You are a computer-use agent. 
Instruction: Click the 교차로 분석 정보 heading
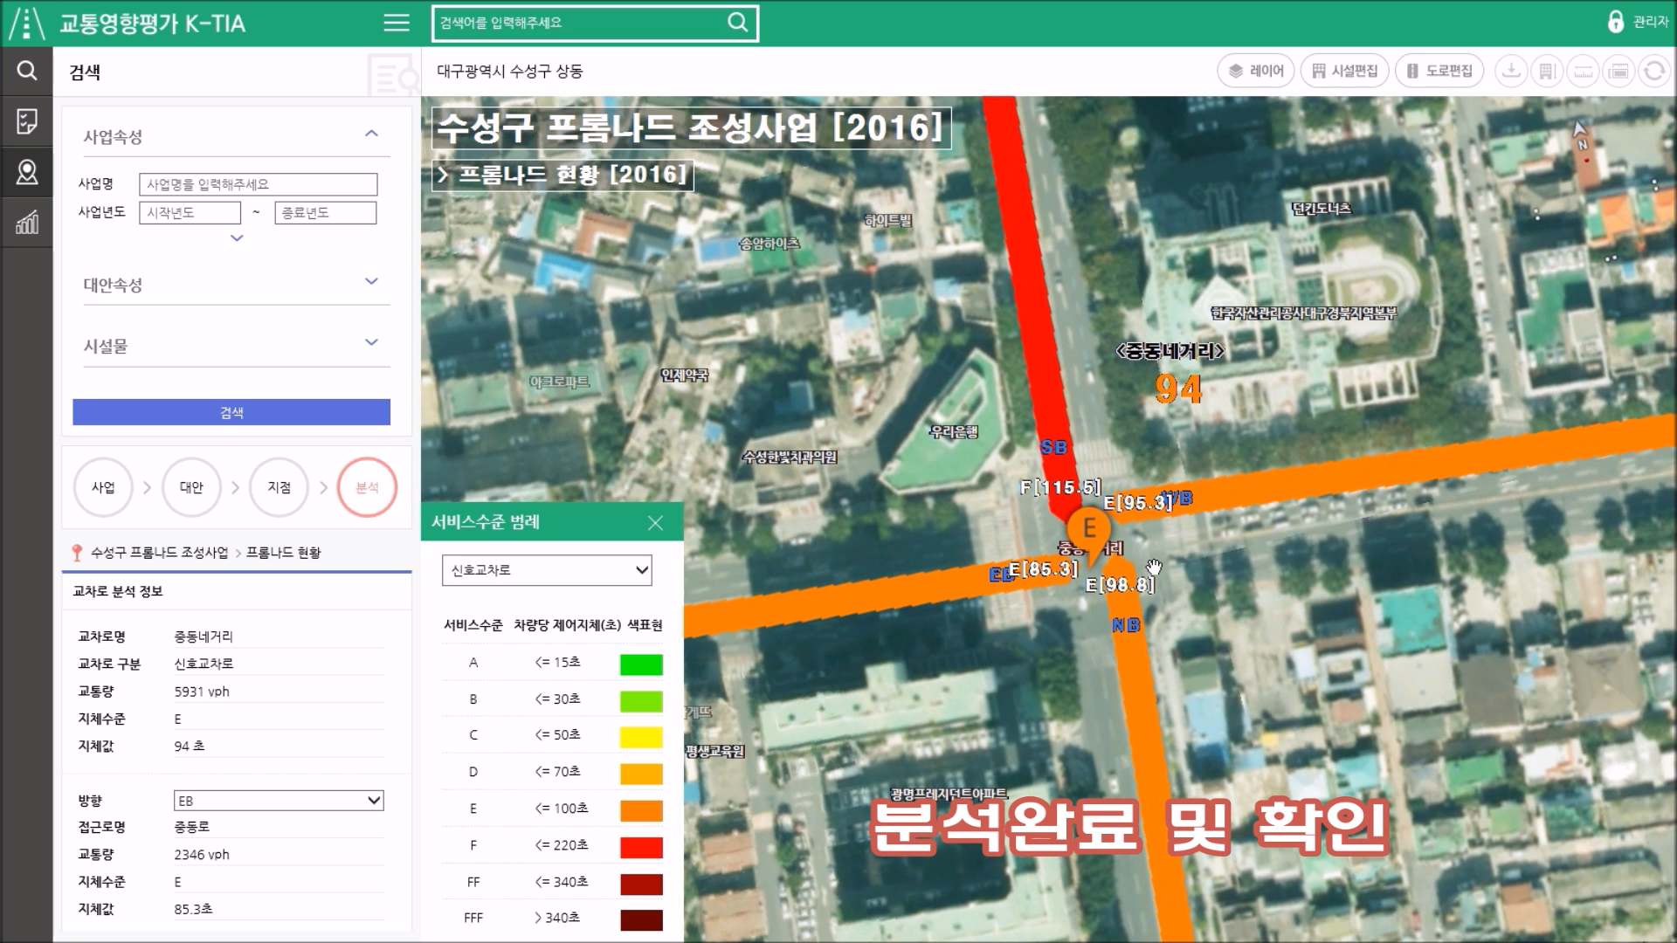[x=117, y=591]
